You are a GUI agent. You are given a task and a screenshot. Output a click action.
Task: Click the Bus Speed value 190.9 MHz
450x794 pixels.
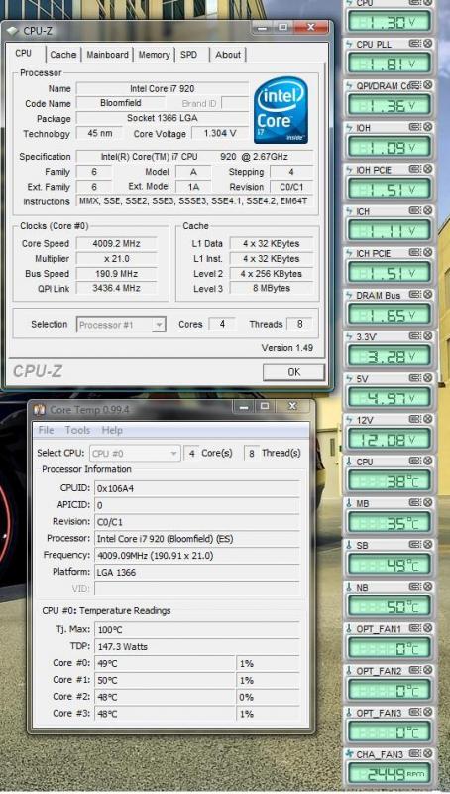[x=116, y=274]
